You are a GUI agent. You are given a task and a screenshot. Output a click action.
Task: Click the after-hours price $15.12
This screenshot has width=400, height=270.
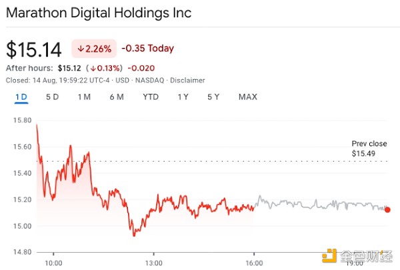point(69,68)
